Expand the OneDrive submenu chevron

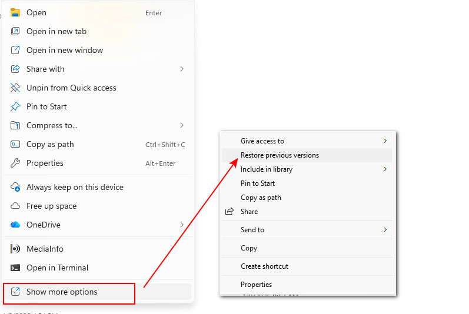point(182,225)
